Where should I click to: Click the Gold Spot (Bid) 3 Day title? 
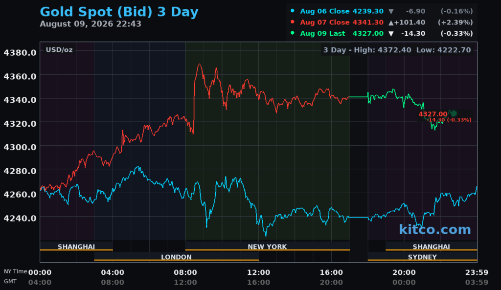(119, 12)
